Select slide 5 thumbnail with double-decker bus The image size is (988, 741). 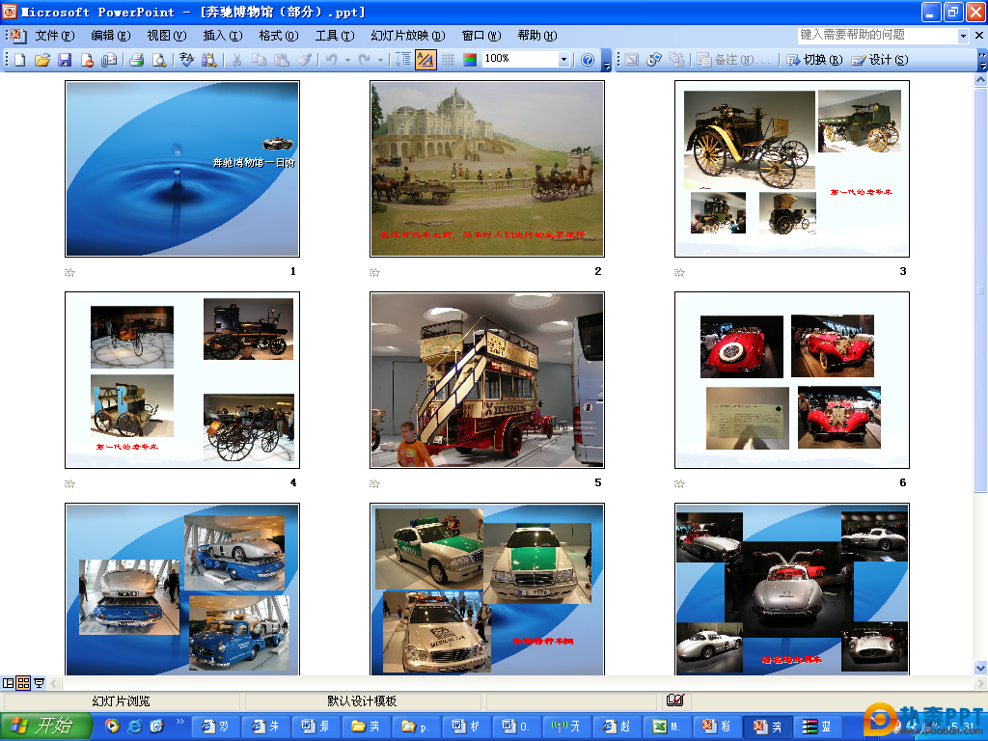pyautogui.click(x=487, y=380)
